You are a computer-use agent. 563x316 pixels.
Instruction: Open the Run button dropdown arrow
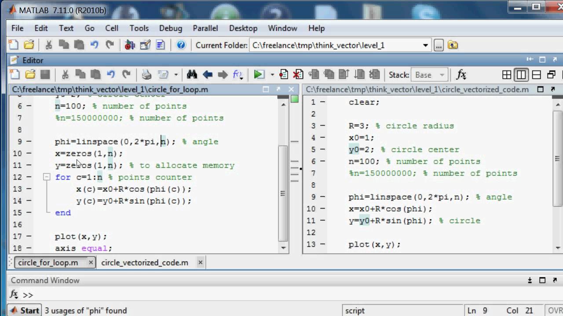(x=272, y=75)
